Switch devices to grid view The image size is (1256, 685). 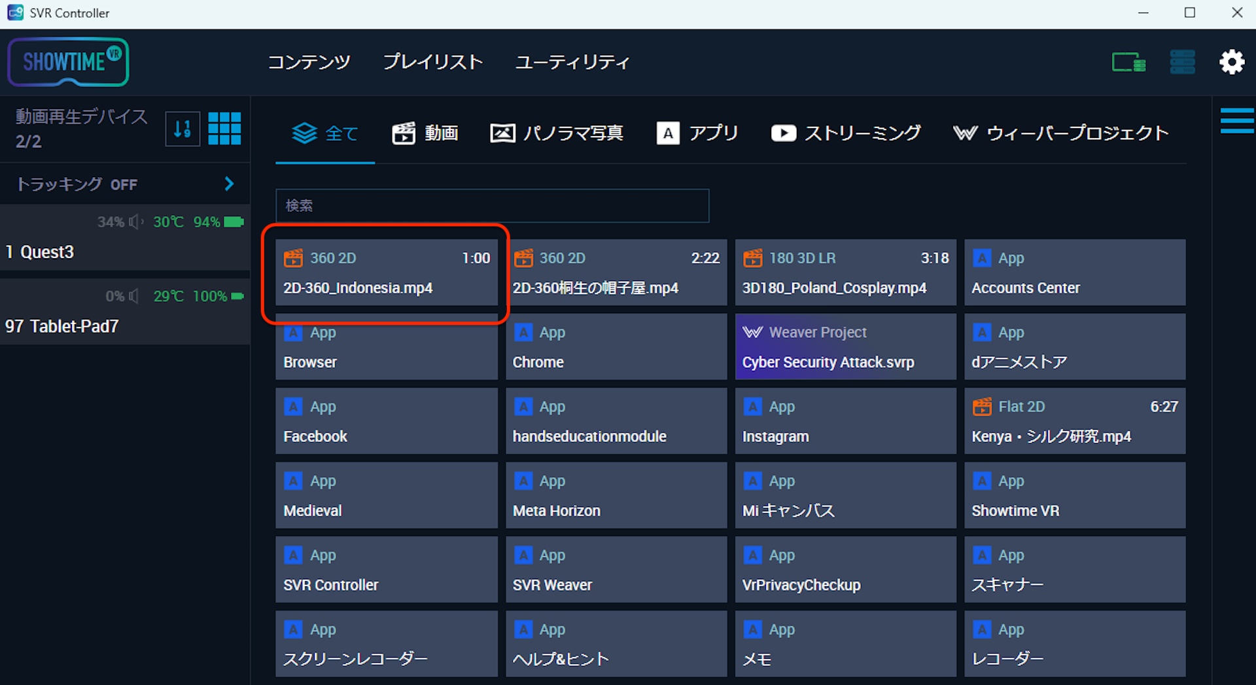[x=224, y=128]
